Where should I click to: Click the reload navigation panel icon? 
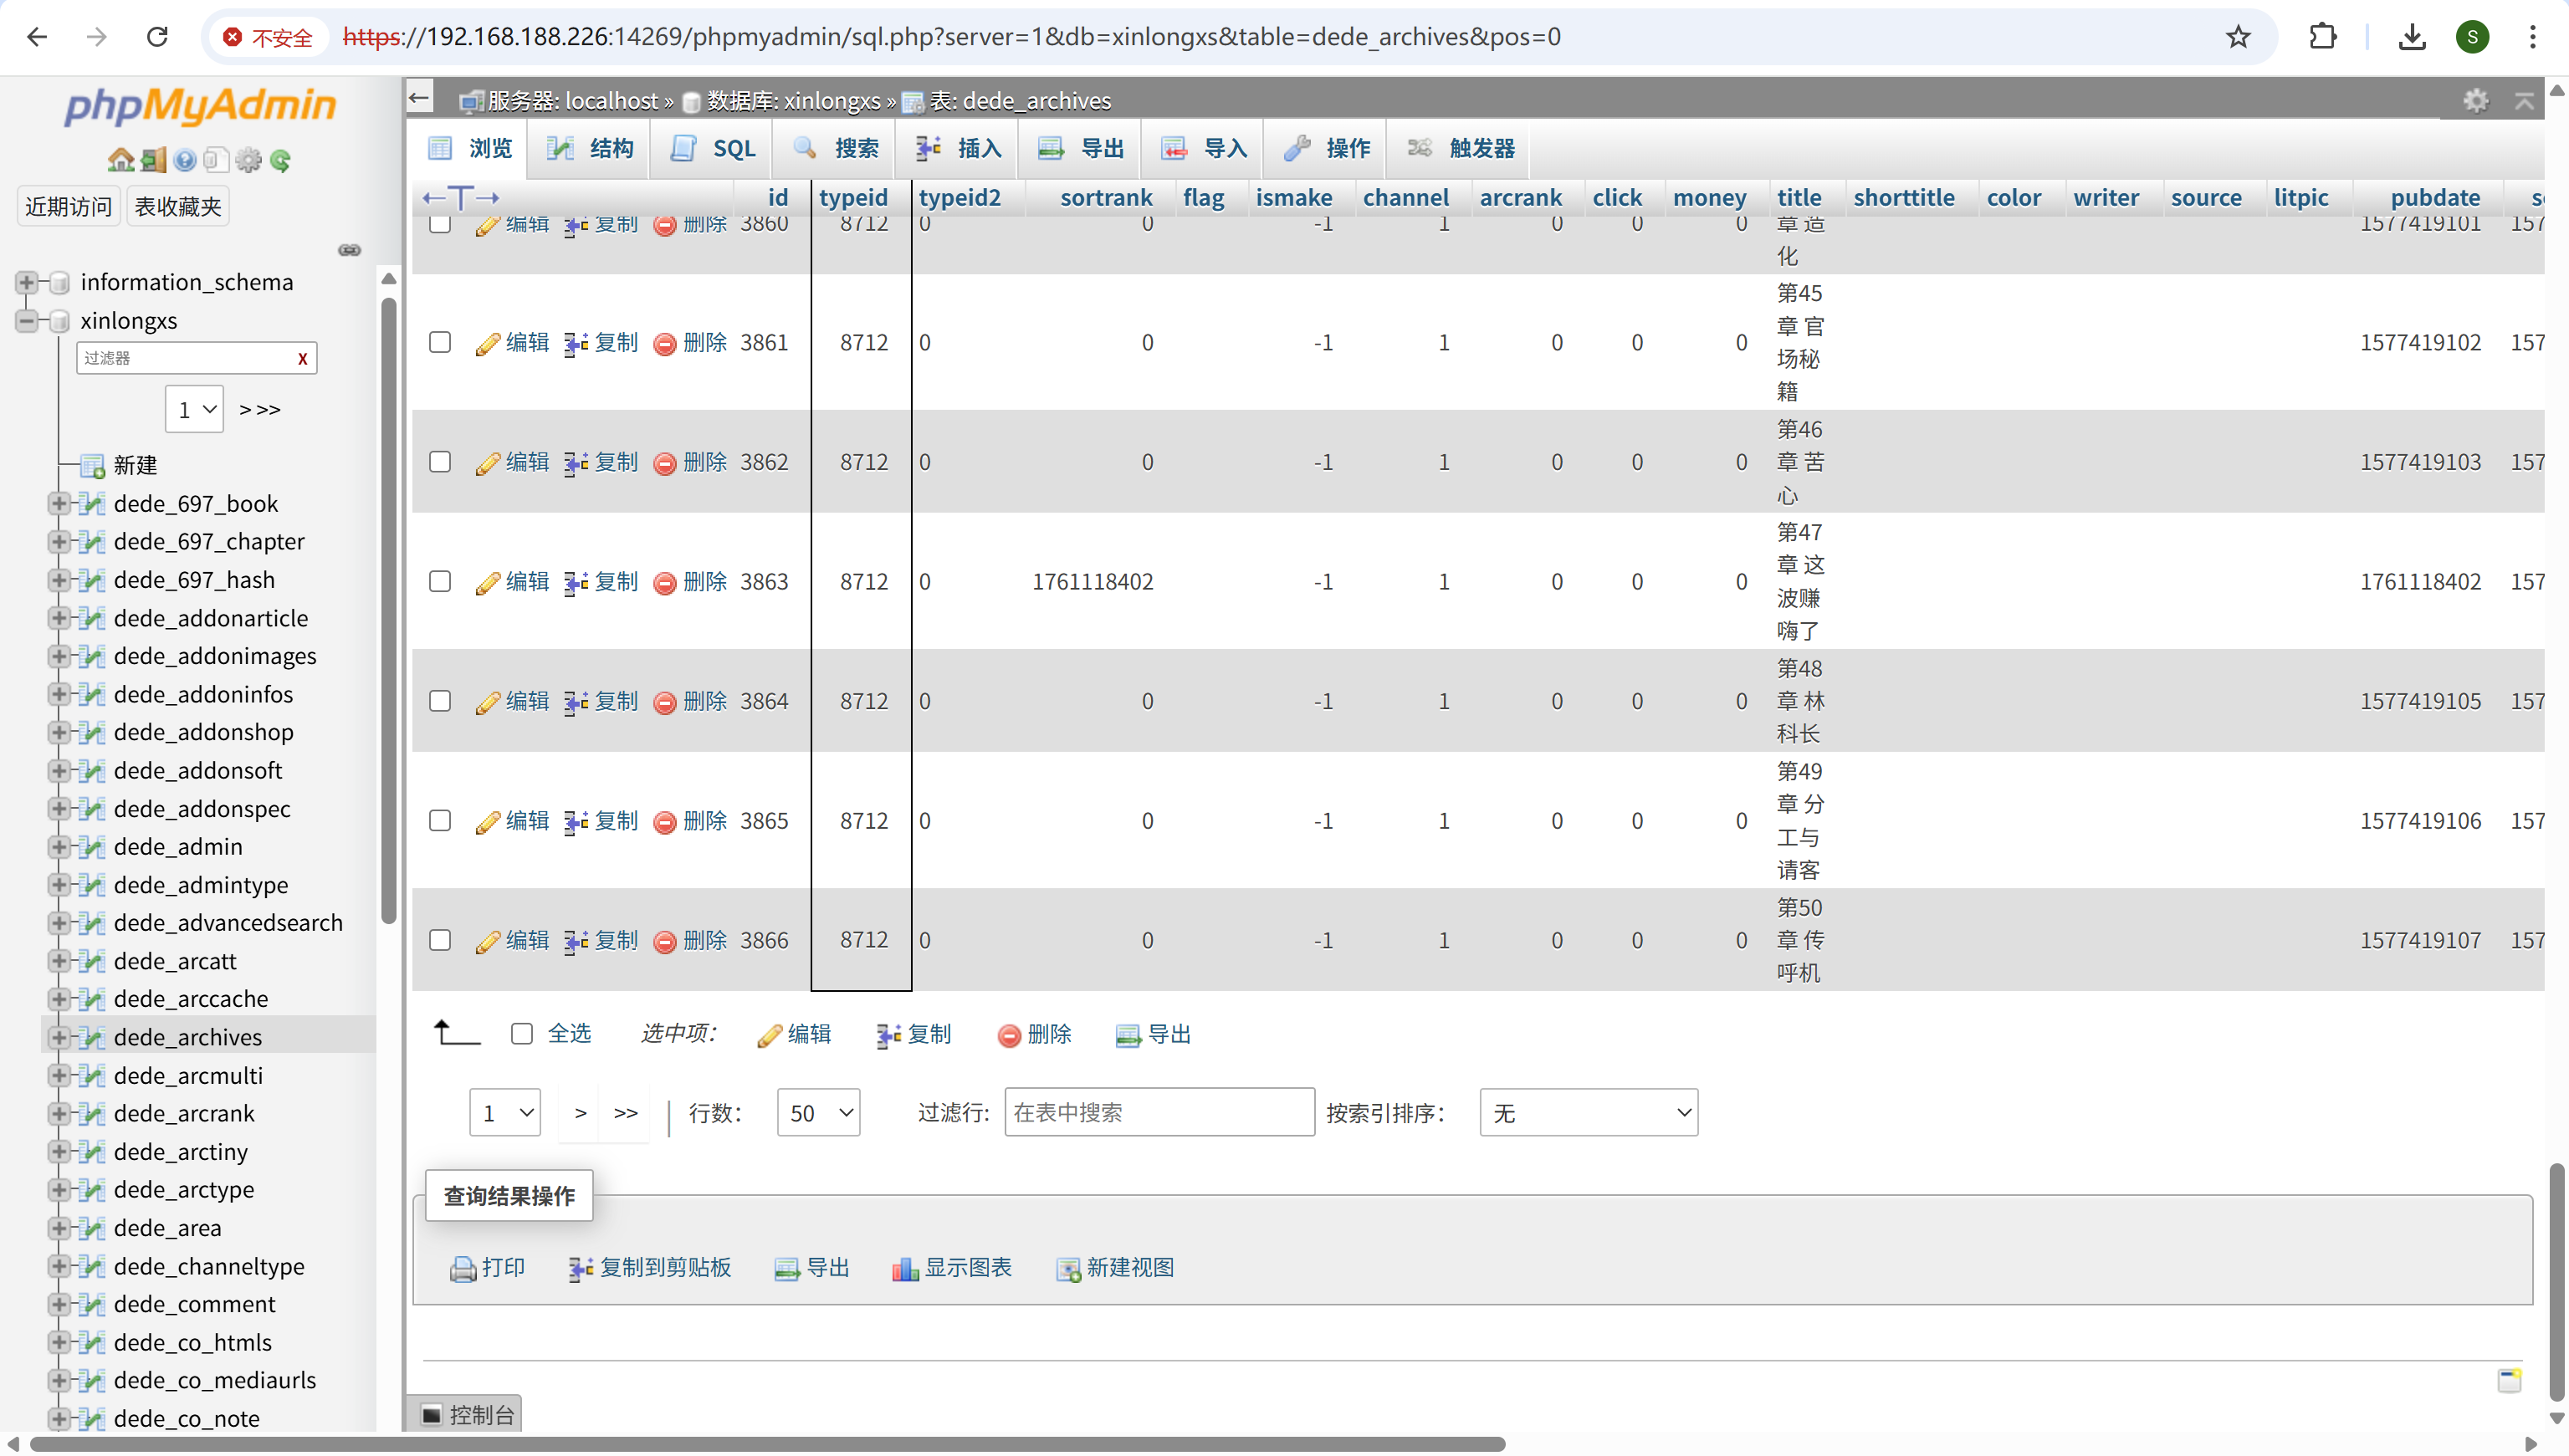(x=281, y=160)
